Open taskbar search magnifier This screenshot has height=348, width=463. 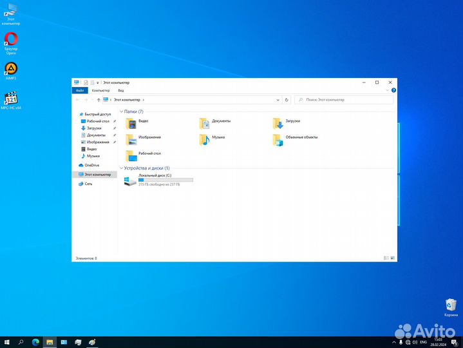coord(21,342)
